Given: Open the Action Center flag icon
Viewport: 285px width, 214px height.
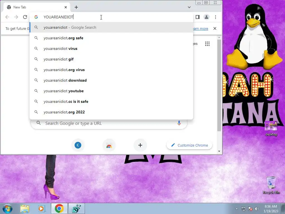Looking at the screenshot, I should (250, 209).
